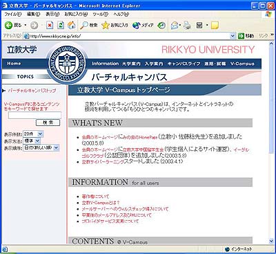Viewport: 276px width, 254px height.
Task: Open the プロバイダサービス変更について link
Action: pos(110,221)
